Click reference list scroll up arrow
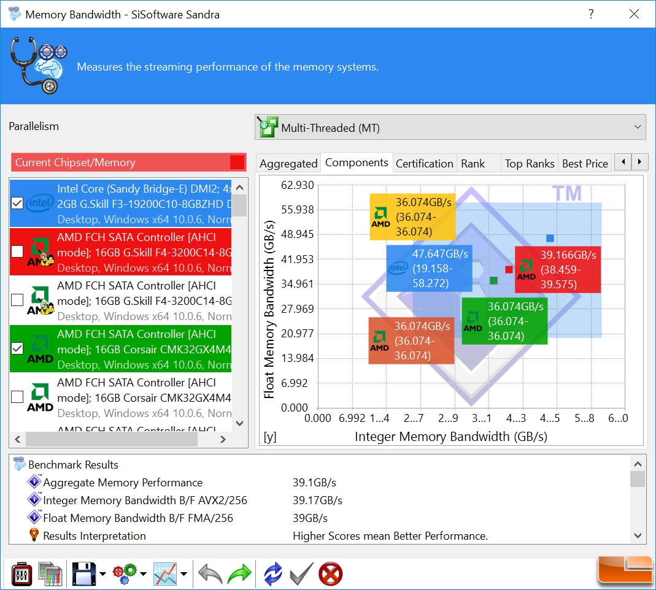Image resolution: width=656 pixels, height=590 pixels. (240, 187)
